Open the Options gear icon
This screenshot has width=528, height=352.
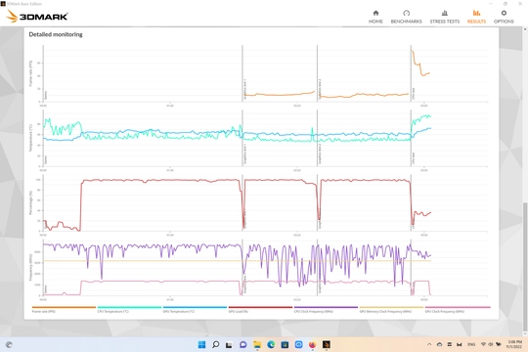(504, 13)
